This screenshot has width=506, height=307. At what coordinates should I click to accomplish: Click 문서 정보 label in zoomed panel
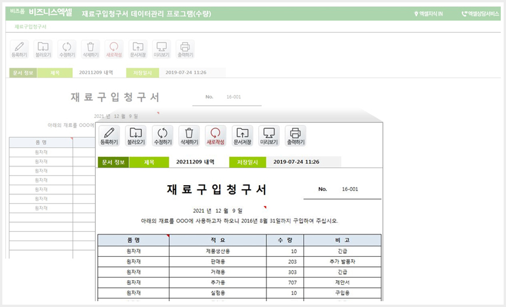[113, 162]
